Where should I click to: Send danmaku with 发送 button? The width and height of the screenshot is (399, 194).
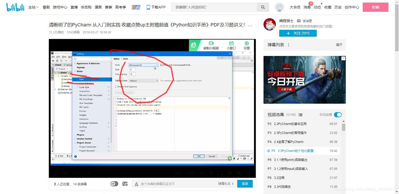(x=245, y=184)
